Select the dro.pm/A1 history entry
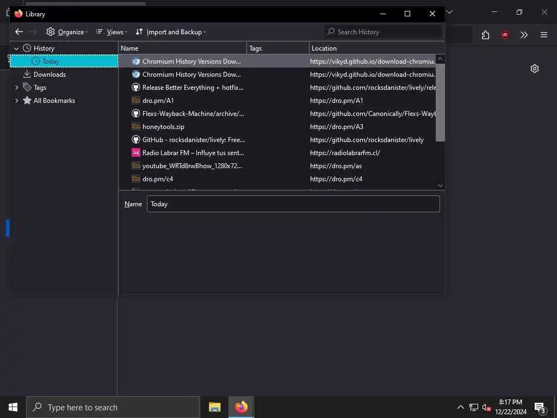 pos(277,101)
